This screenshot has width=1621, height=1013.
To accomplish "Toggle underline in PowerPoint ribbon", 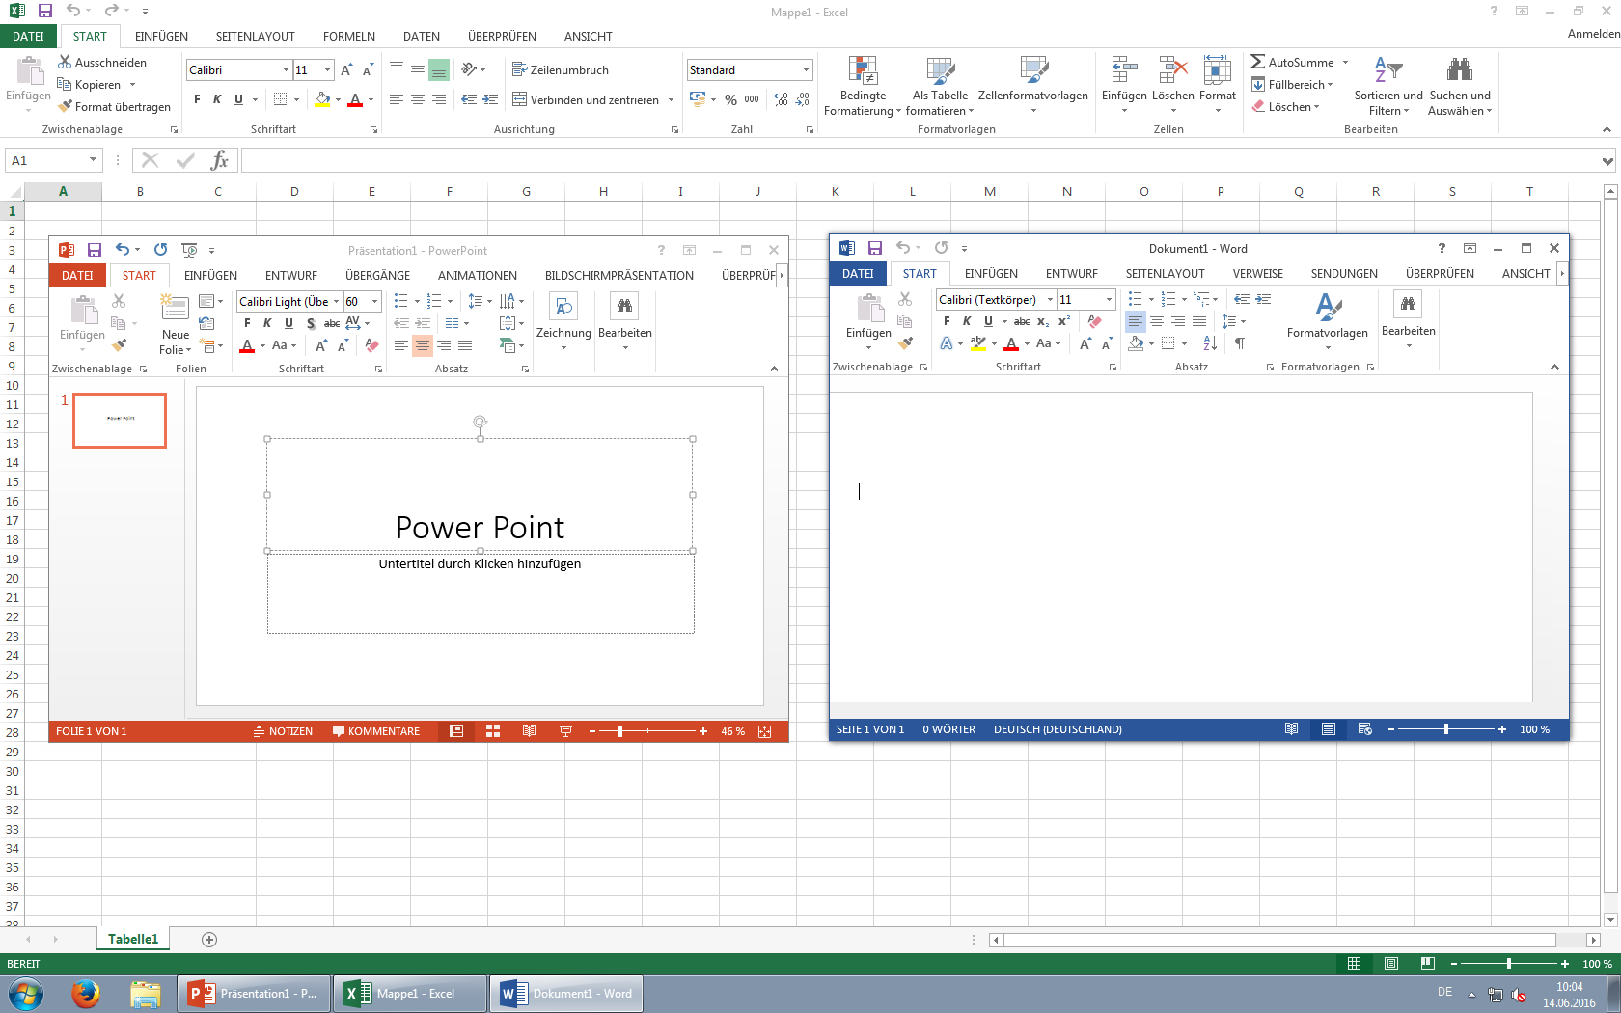I will pyautogui.click(x=288, y=323).
